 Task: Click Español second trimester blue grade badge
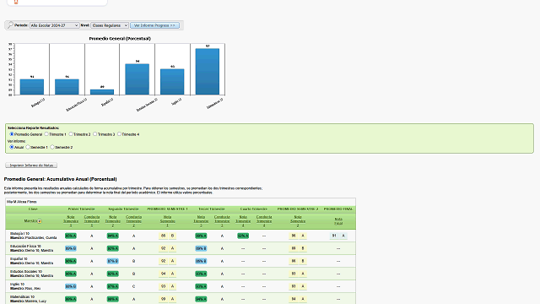[x=112, y=261]
